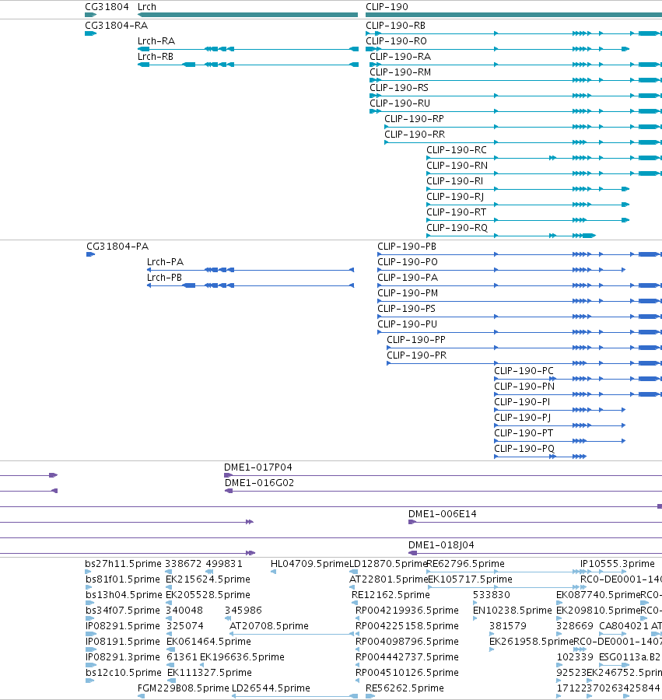Screen dimensions: 662x700
Task: Select the CG31804-RA transcript label
Action: point(116,26)
